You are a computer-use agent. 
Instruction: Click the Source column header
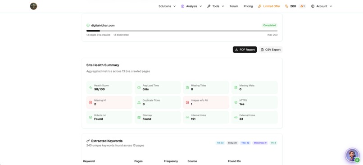click(192, 161)
